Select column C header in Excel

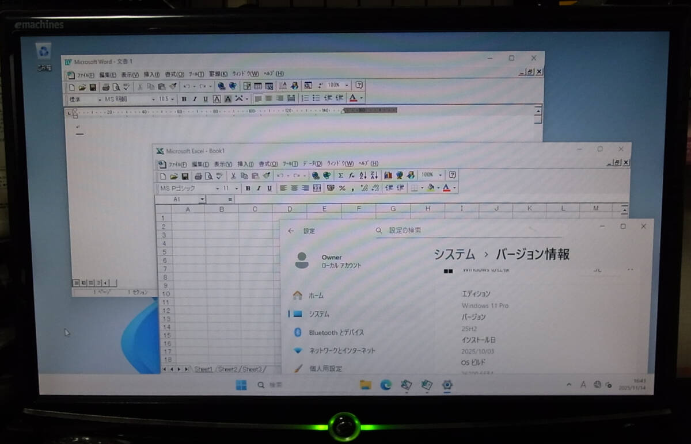(x=255, y=209)
